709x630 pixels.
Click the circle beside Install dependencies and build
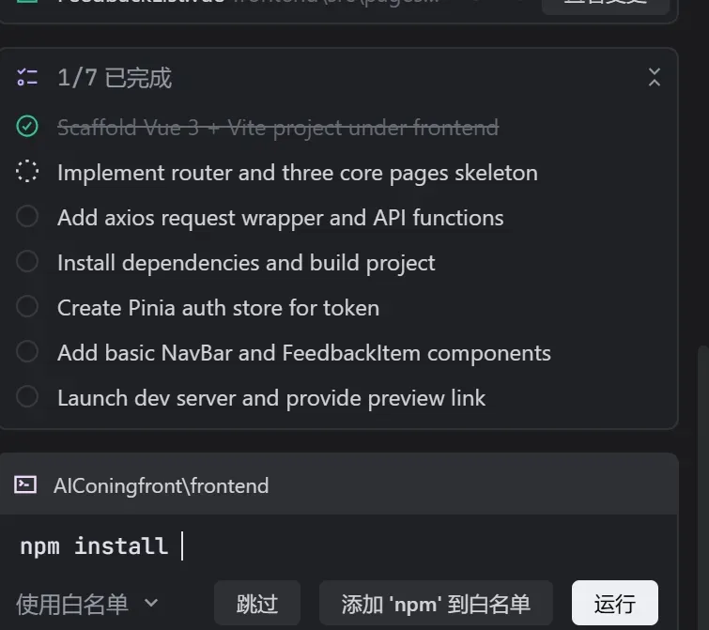pos(27,262)
